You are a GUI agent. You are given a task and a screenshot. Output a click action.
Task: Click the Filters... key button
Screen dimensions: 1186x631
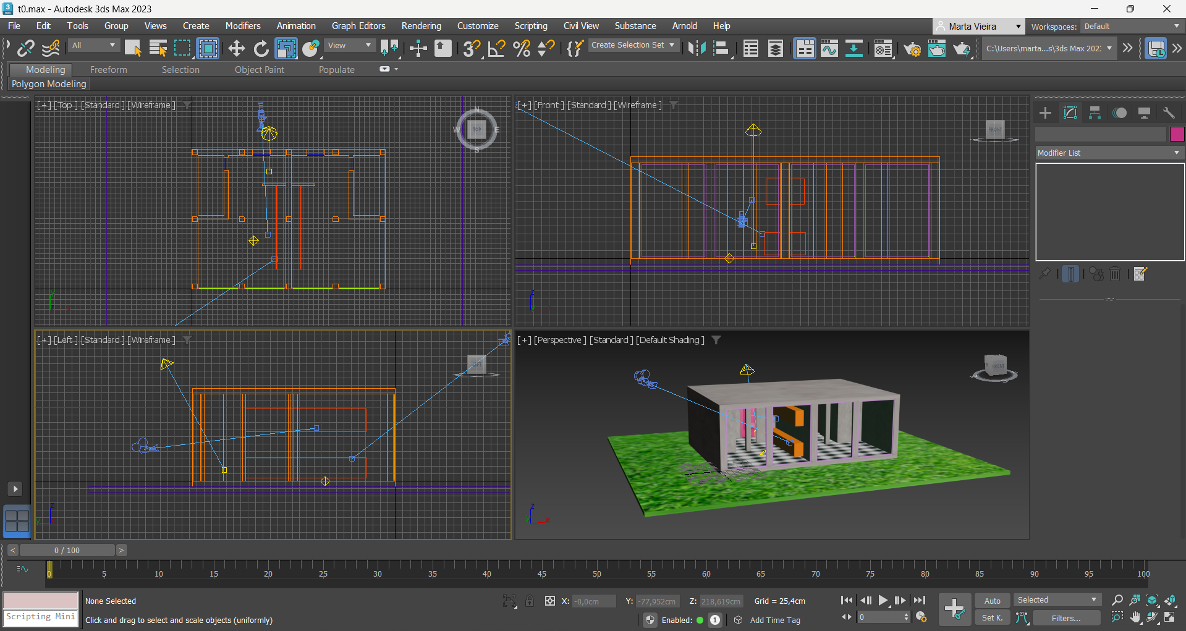click(x=1065, y=618)
